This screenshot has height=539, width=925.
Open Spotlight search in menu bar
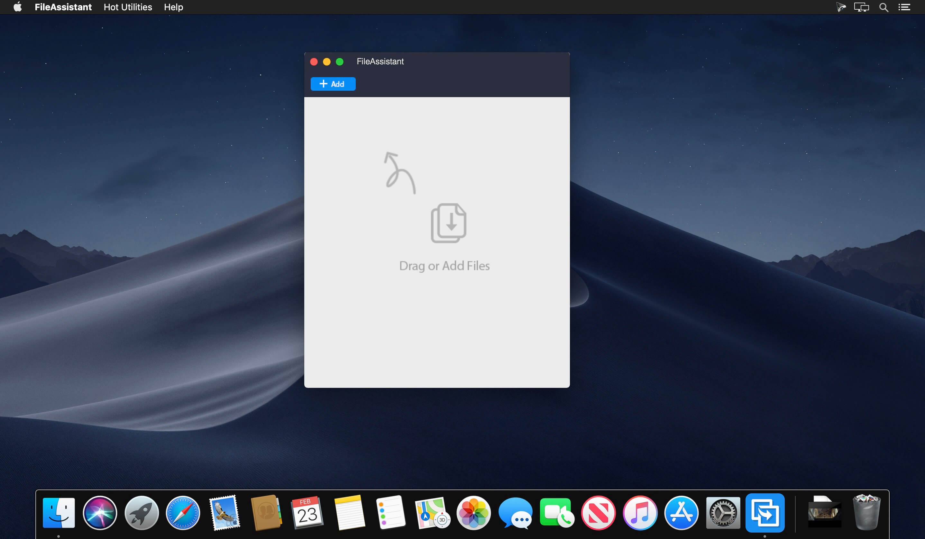coord(884,7)
